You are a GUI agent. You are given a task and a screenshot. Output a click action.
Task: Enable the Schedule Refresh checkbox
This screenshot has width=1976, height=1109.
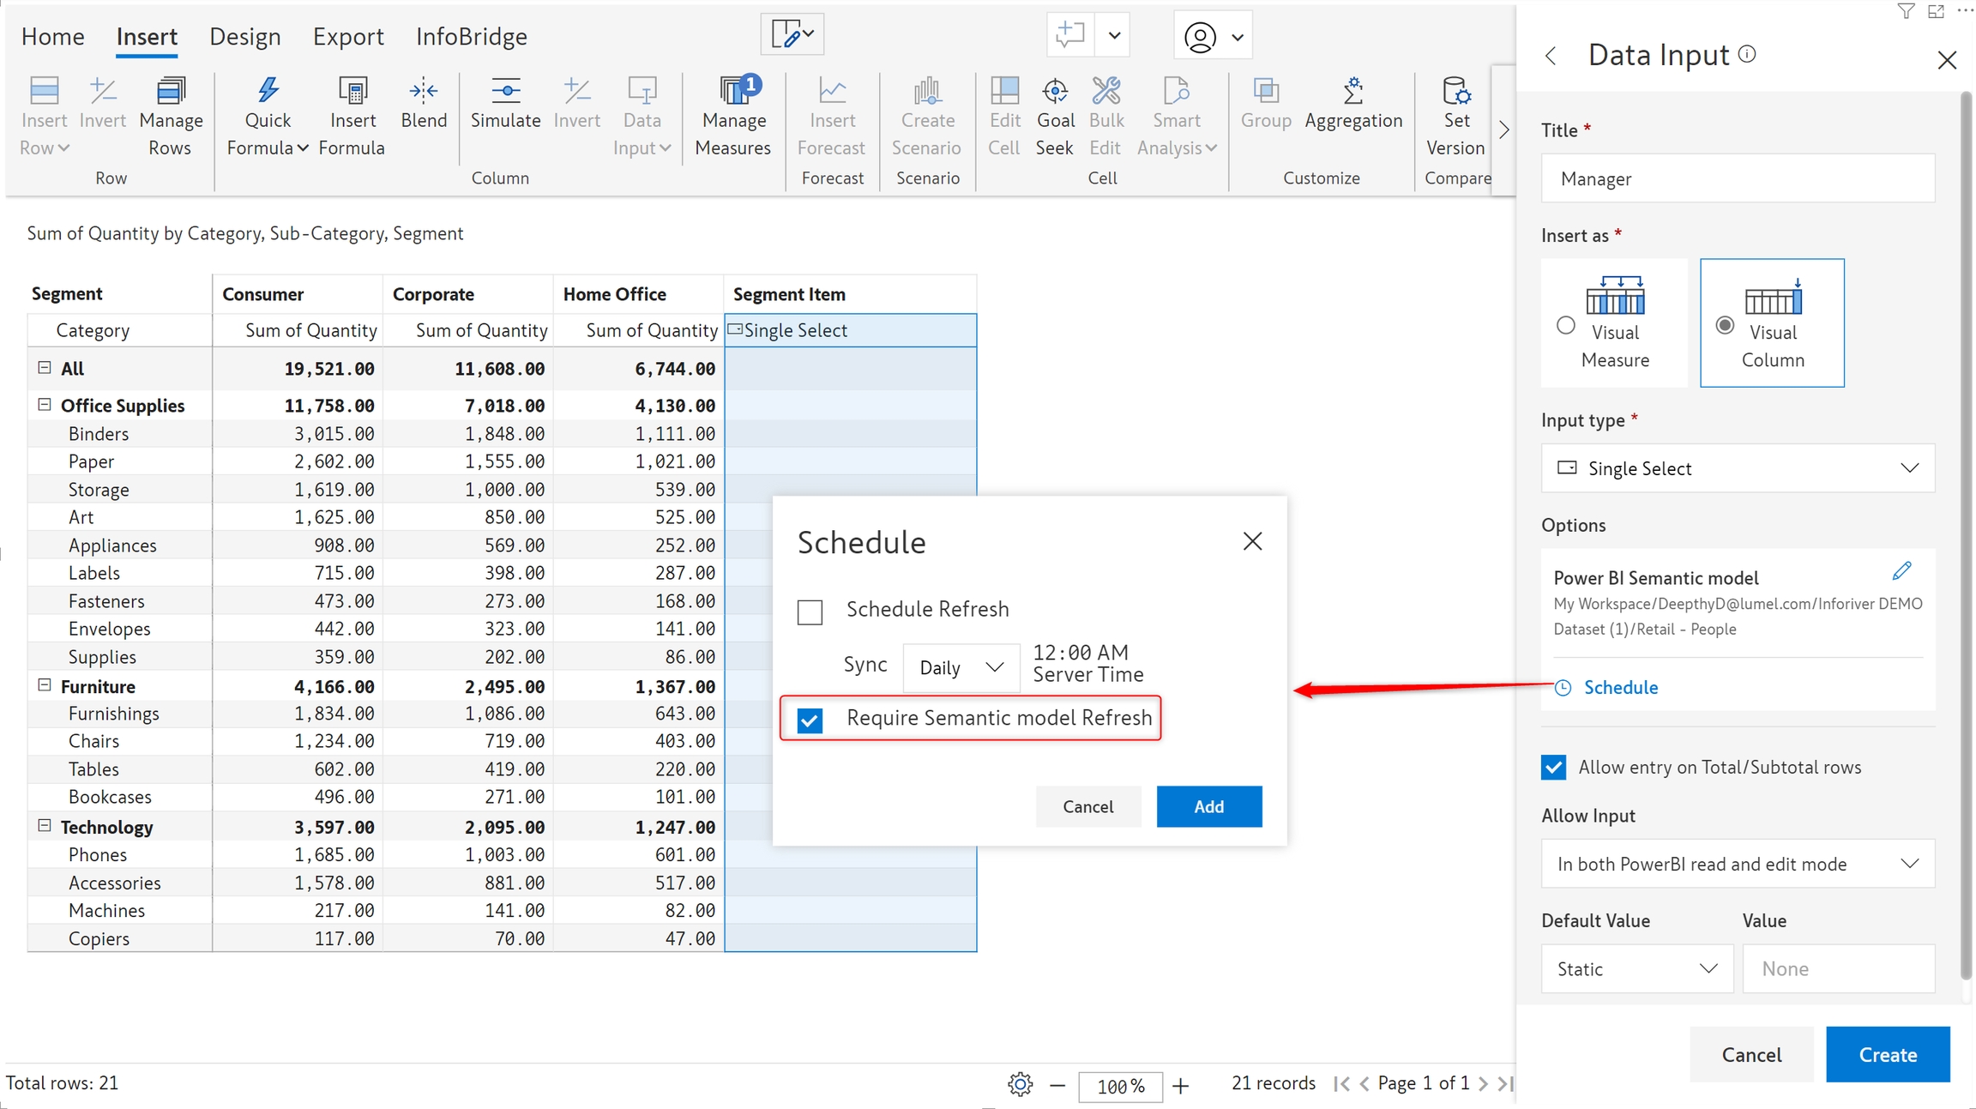(x=810, y=612)
